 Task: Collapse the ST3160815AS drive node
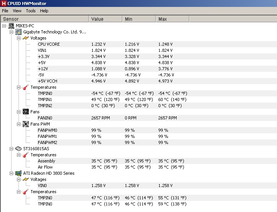[11, 149]
